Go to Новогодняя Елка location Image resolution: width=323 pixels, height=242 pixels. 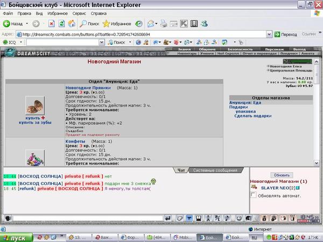pyautogui.click(x=285, y=67)
